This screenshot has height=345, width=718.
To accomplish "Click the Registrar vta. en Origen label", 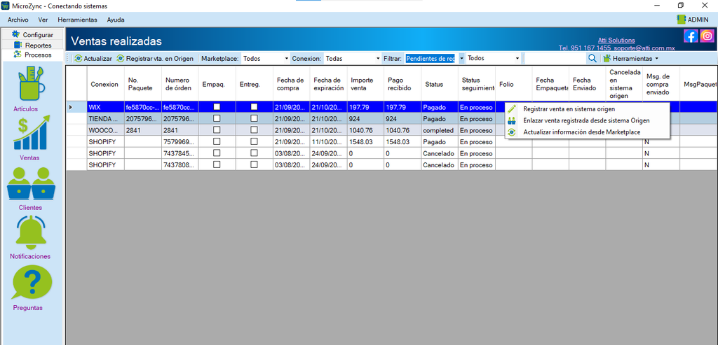I will pyautogui.click(x=160, y=59).
